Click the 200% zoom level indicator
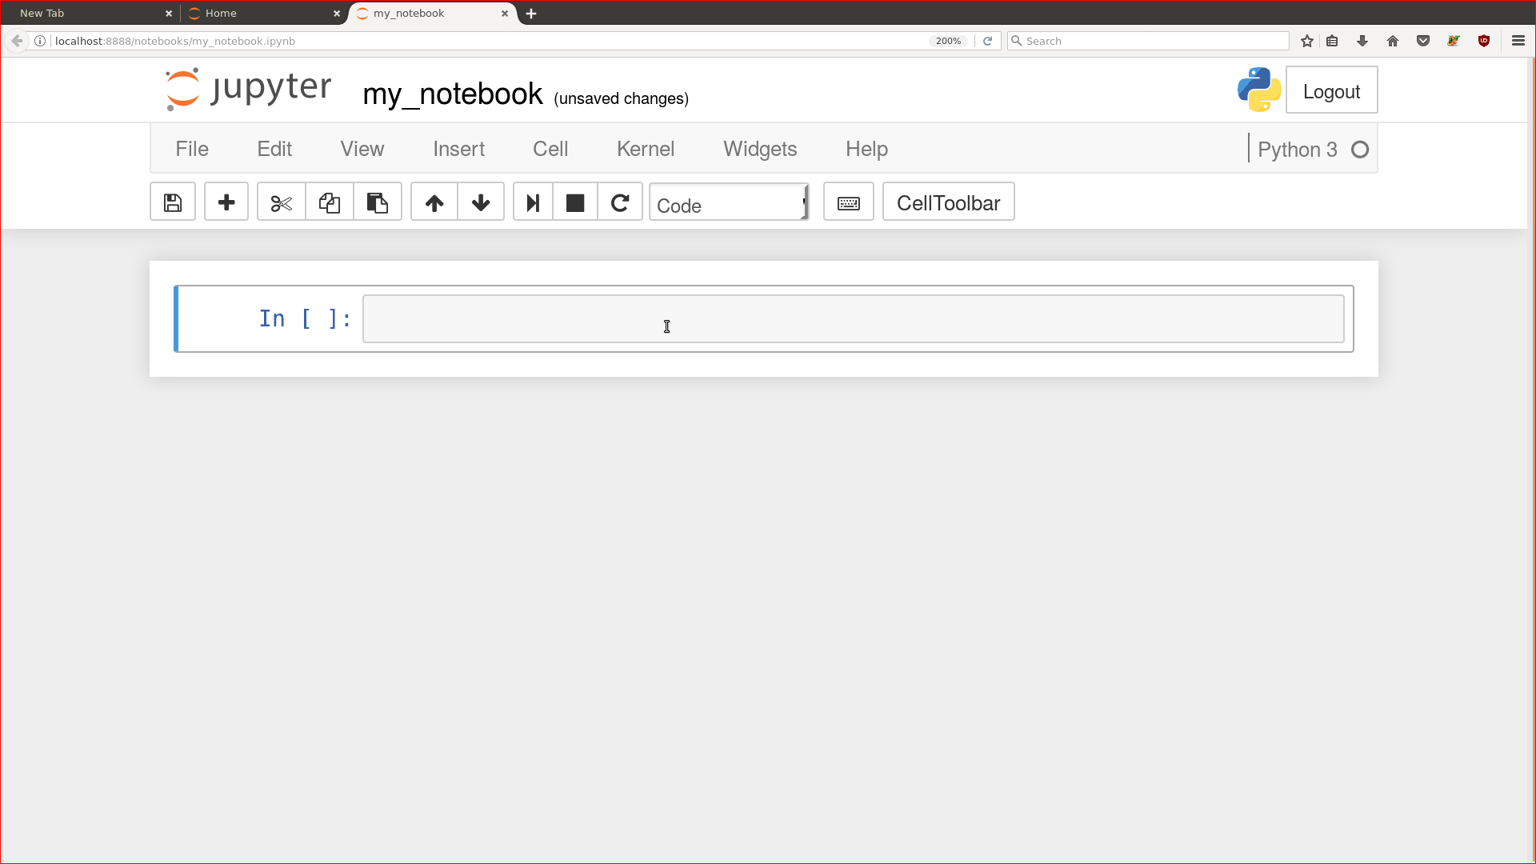This screenshot has width=1536, height=864. 948,41
